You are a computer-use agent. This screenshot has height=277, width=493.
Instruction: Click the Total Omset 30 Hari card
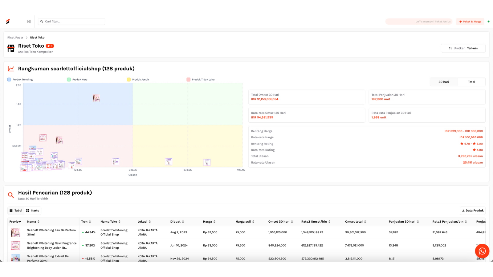(x=307, y=97)
